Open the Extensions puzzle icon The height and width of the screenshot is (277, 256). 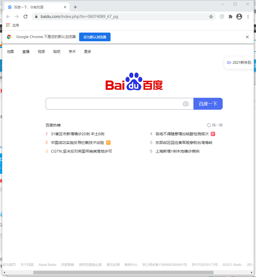231,17
